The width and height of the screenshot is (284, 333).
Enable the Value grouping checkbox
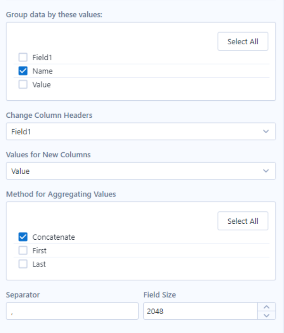pyautogui.click(x=23, y=84)
